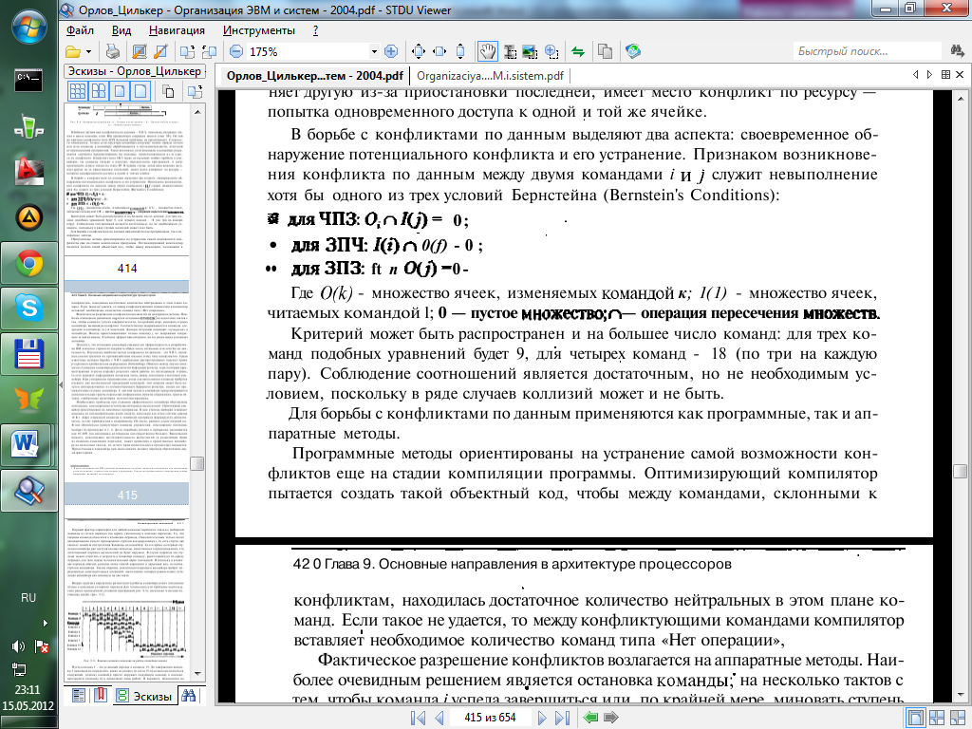
Task: Click next tab right arrow
Action: click(929, 74)
